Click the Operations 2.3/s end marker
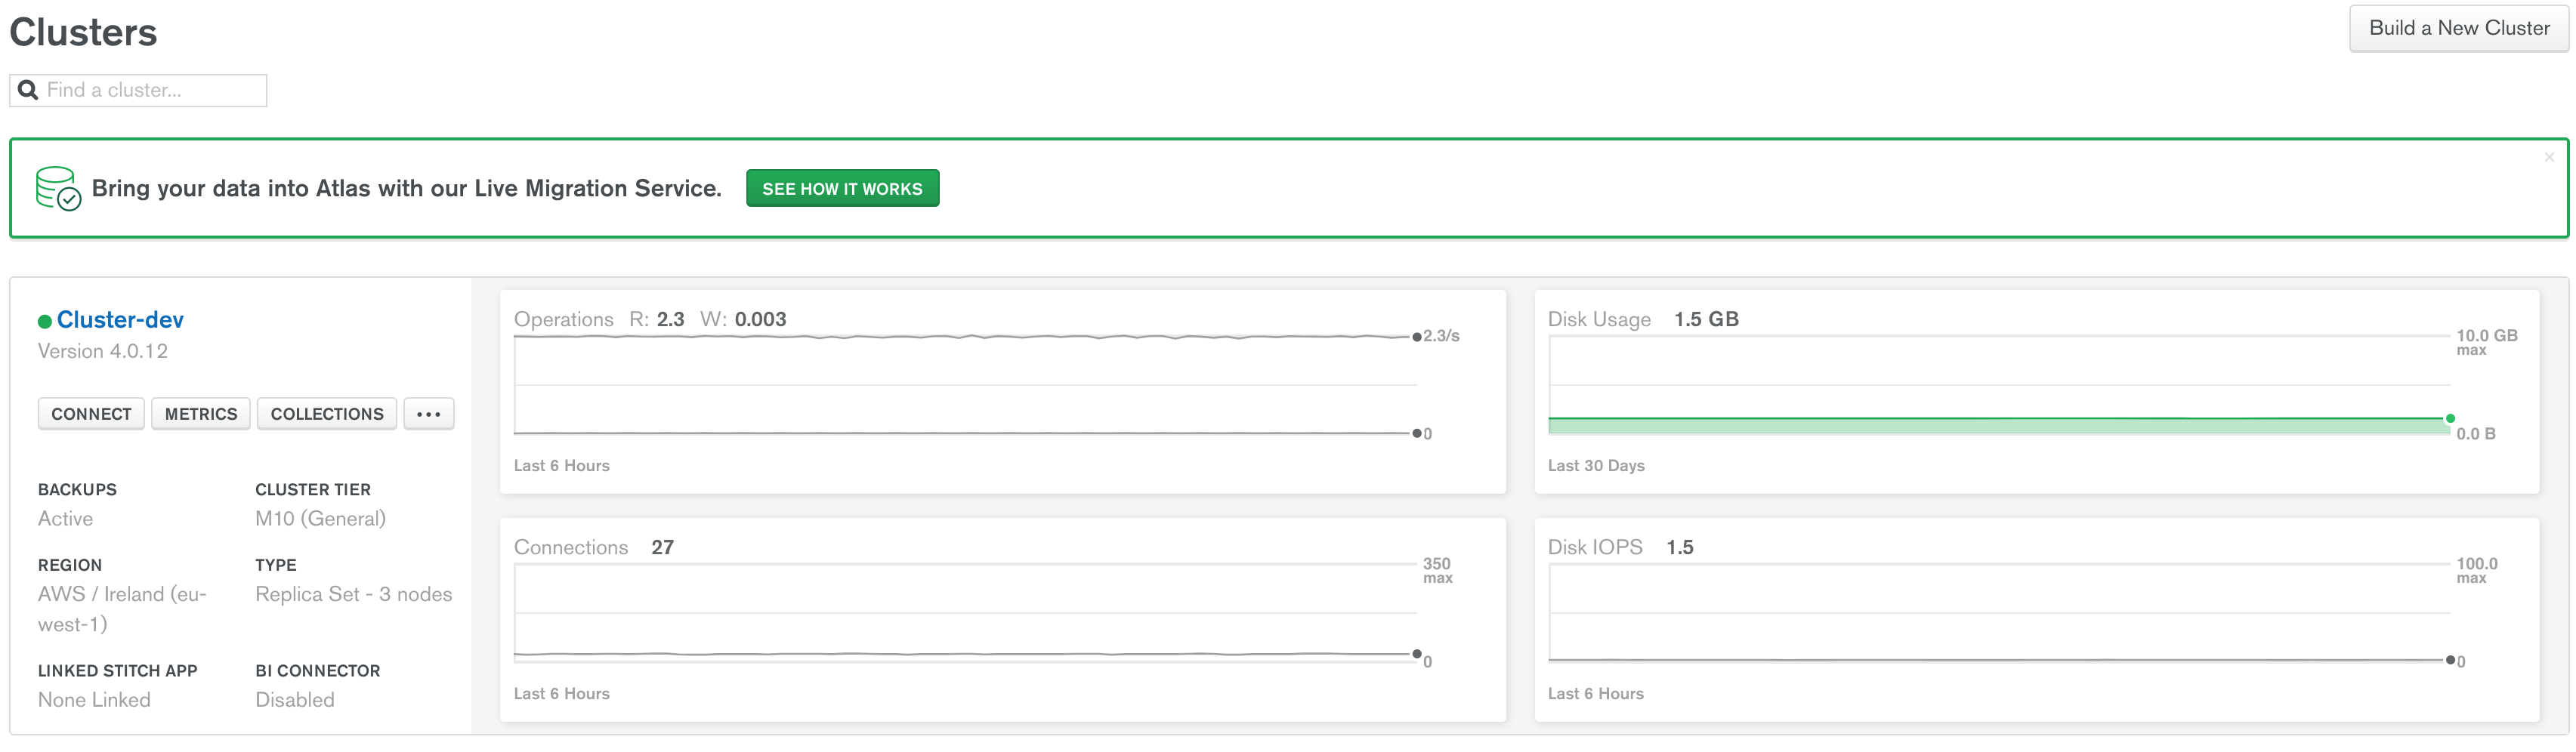Image resolution: width=2576 pixels, height=752 pixels. [x=1417, y=337]
